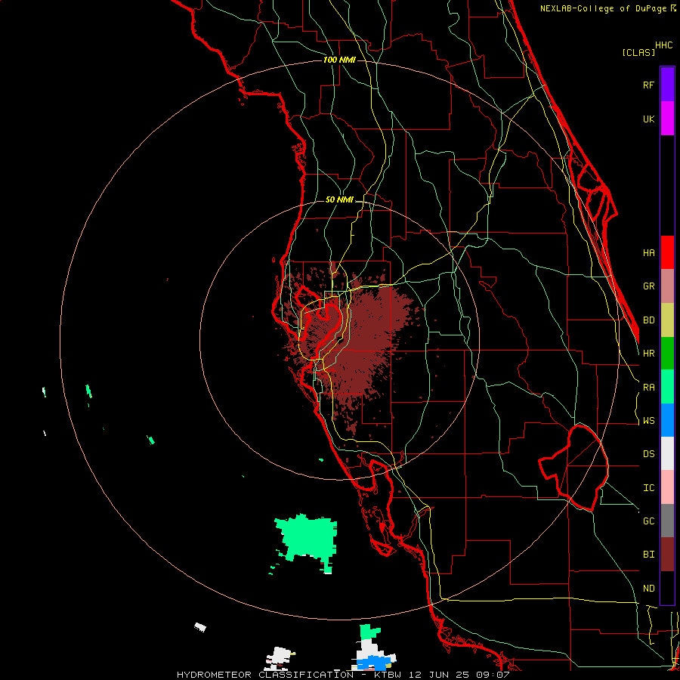This screenshot has width=680, height=680.
Task: Click the 100 NMI range ring label
Action: pos(339,60)
